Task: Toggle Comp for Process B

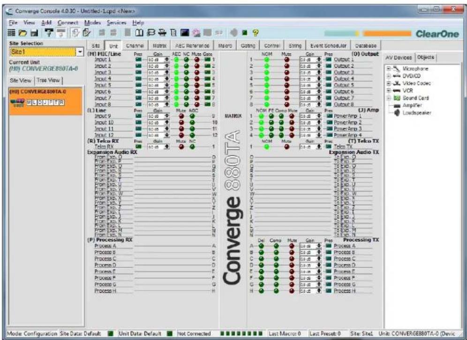Action: pyautogui.click(x=276, y=252)
